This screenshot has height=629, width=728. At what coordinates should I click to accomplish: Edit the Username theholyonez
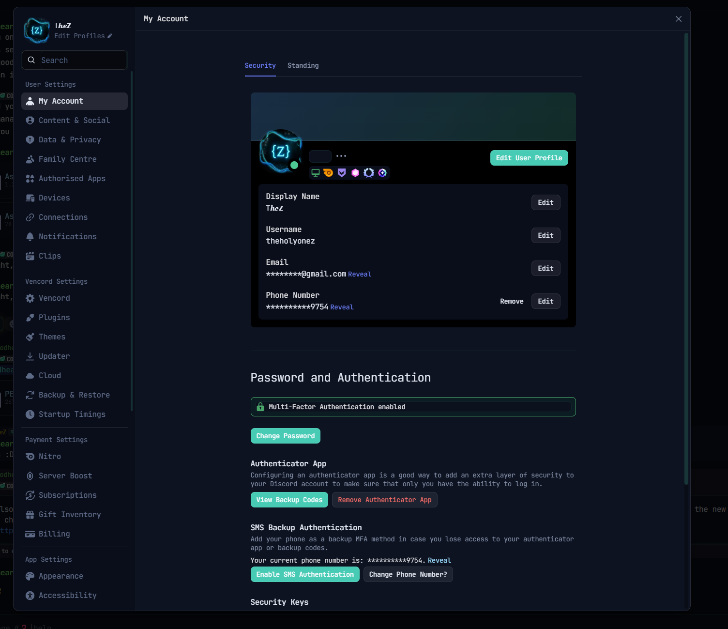click(546, 235)
